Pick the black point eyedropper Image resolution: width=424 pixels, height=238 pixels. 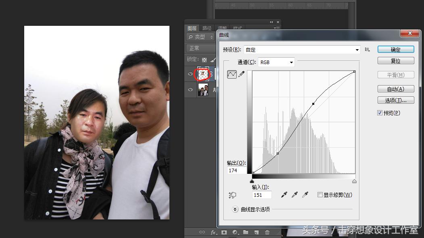click(x=284, y=194)
